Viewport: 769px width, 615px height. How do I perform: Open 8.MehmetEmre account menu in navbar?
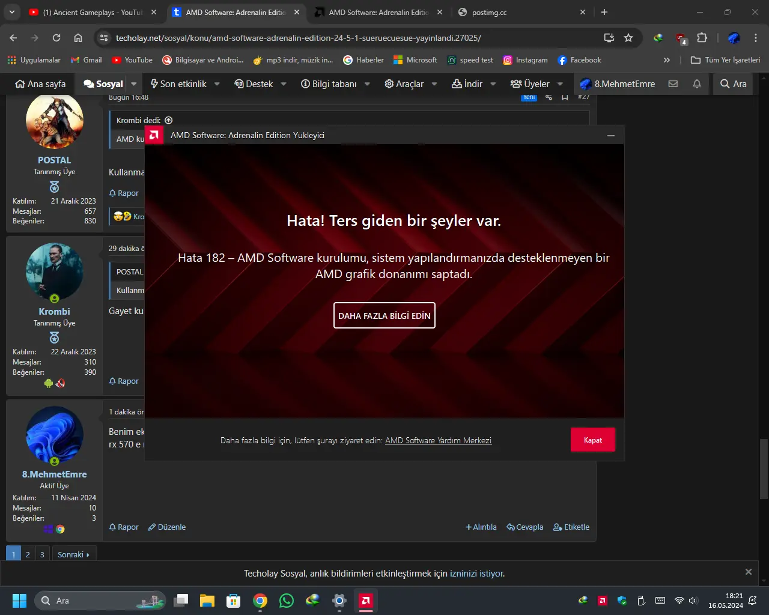coord(617,83)
